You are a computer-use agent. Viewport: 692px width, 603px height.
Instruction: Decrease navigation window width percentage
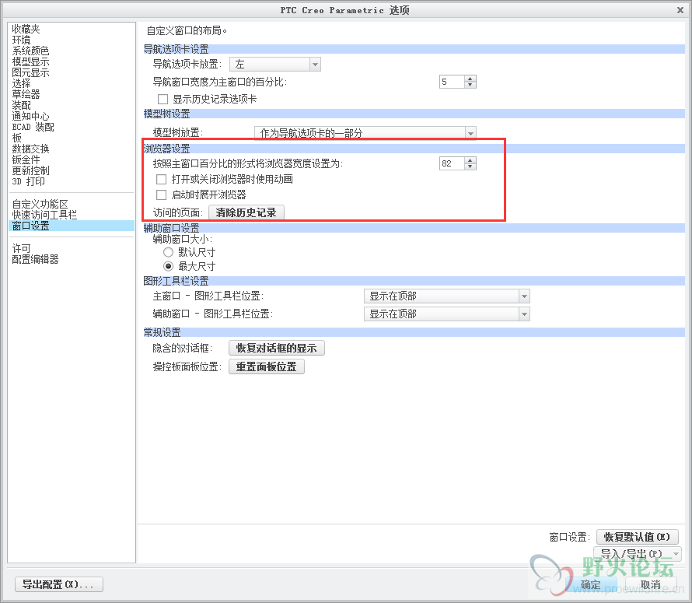[470, 85]
